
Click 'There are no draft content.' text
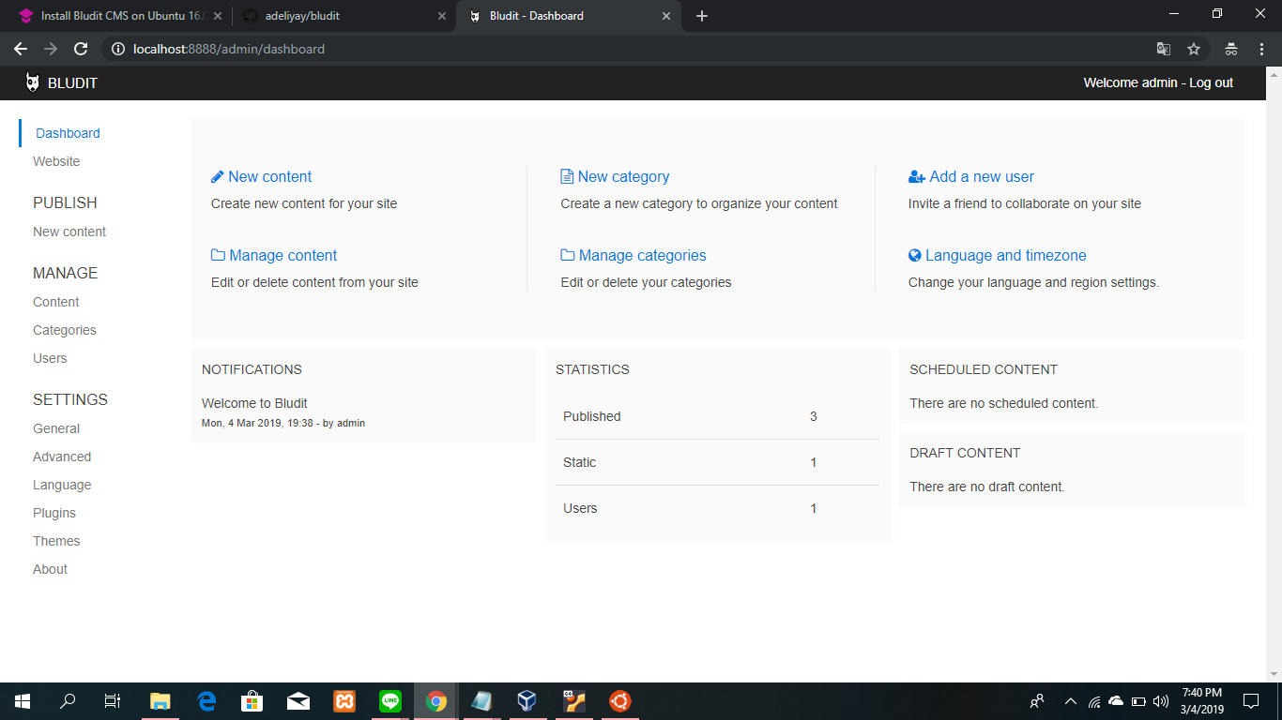pyautogui.click(x=987, y=487)
